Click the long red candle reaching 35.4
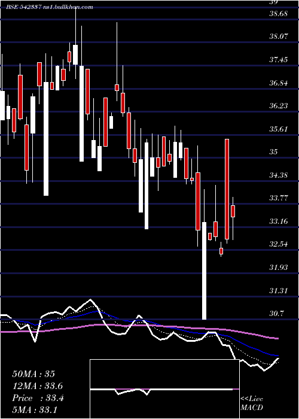Image resolution: width=299 pixels, height=419 pixels. tap(227, 189)
